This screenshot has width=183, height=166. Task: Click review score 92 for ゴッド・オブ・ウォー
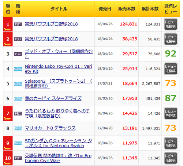[x=171, y=54]
